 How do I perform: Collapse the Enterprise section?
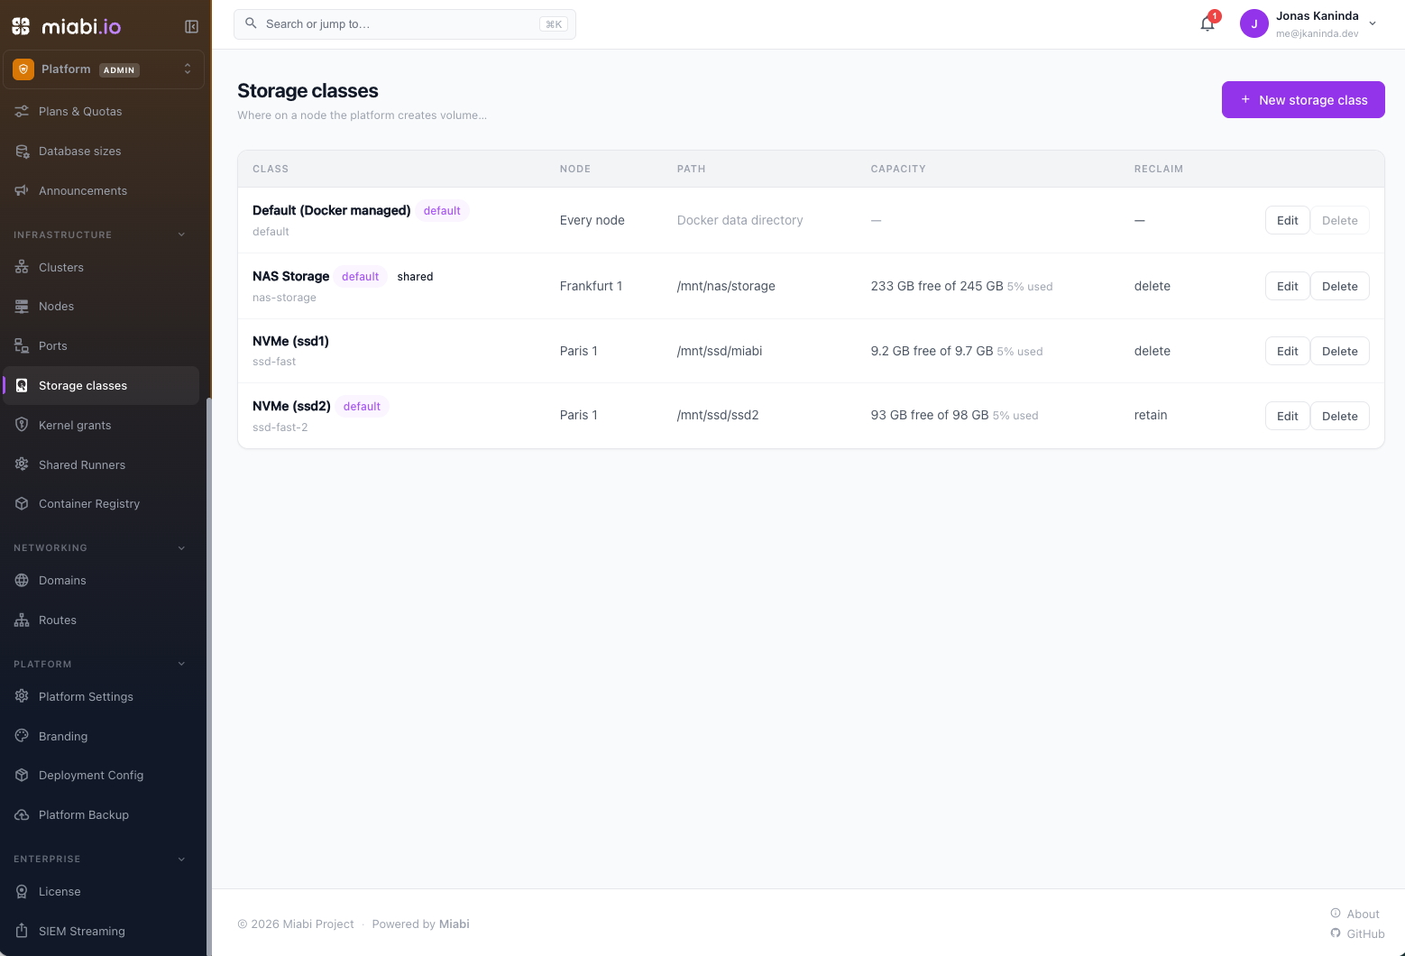tap(181, 859)
